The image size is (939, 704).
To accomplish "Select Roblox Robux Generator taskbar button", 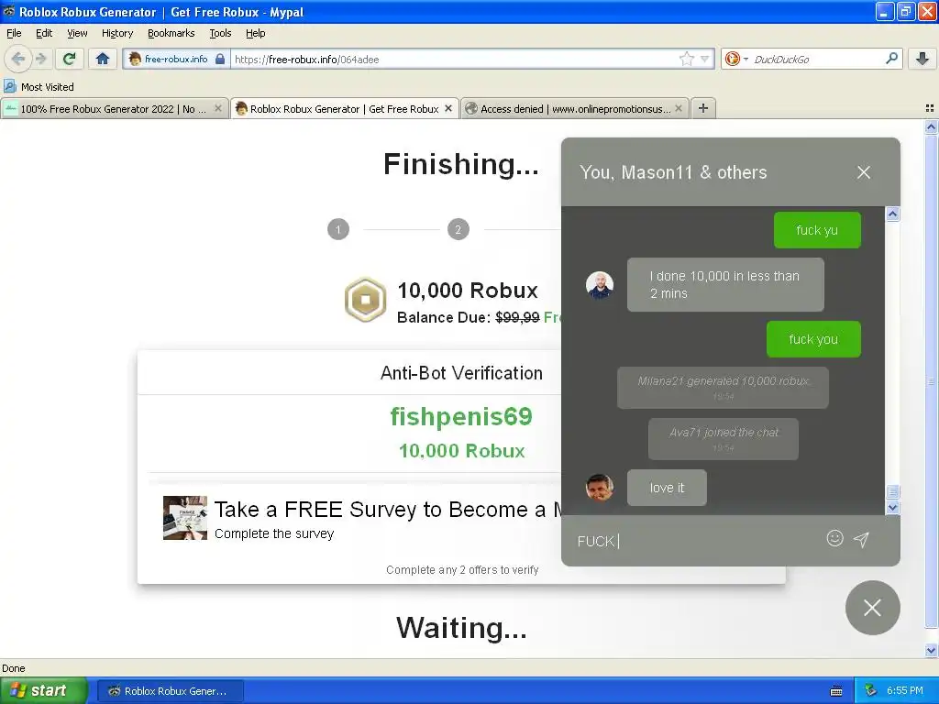I will (170, 691).
